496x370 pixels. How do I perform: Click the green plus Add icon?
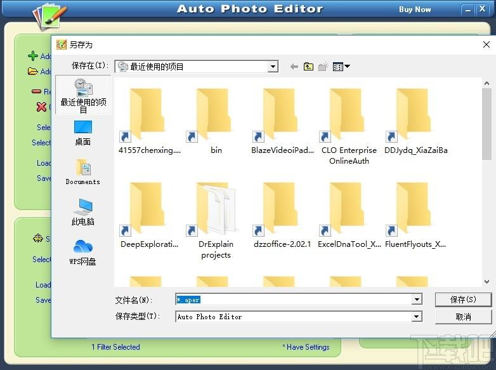33,56
